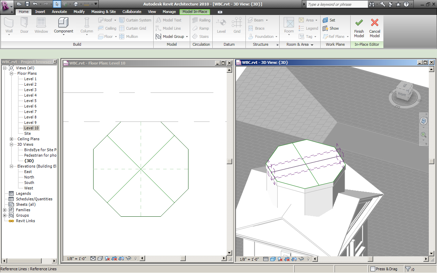Click the Show work plane icon
The height and width of the screenshot is (273, 437).
coord(325,28)
